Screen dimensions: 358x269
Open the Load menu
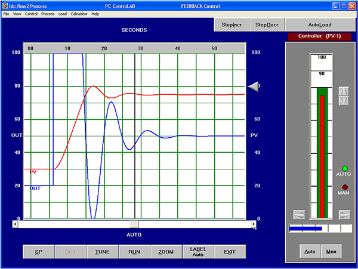62,14
